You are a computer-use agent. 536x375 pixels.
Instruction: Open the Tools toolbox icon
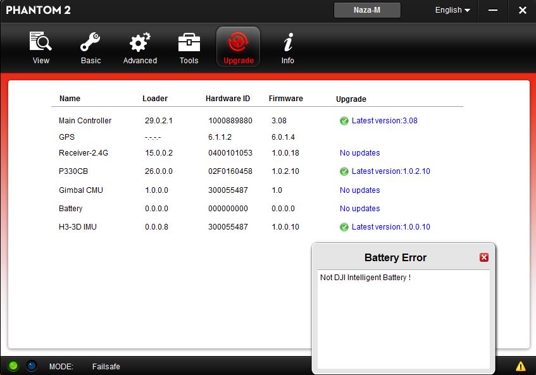(x=189, y=43)
